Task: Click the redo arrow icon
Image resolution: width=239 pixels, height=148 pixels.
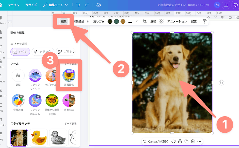Action: point(87,5)
